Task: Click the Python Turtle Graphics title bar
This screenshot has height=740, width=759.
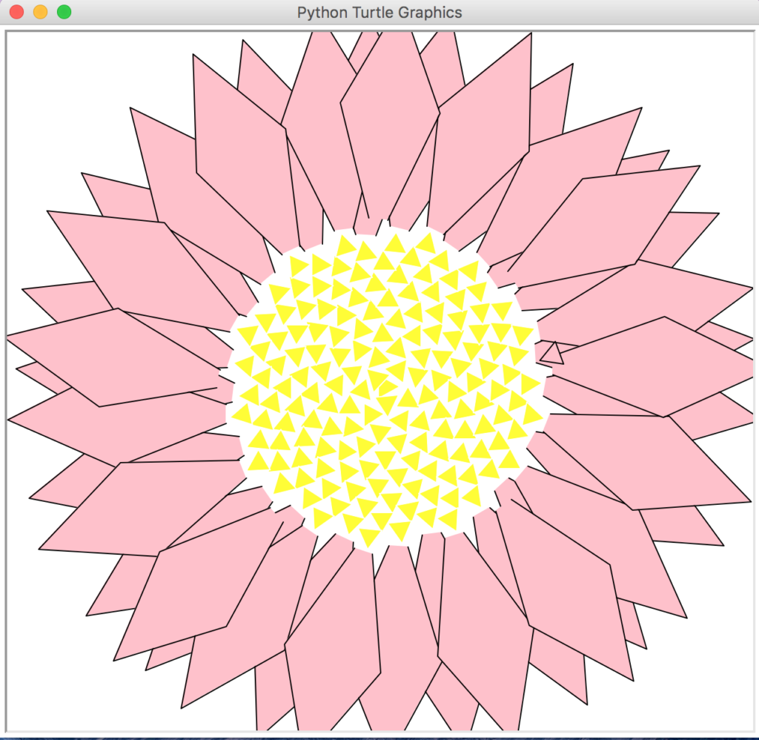Action: click(x=379, y=12)
